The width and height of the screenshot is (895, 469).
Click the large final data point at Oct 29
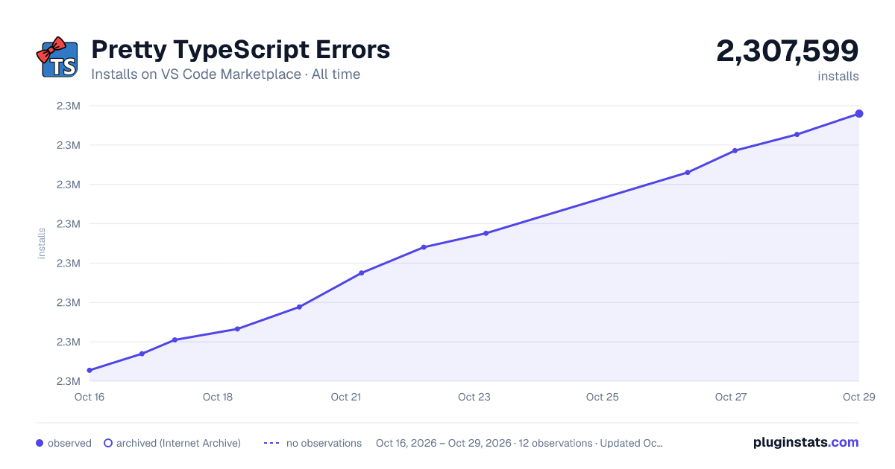(859, 113)
